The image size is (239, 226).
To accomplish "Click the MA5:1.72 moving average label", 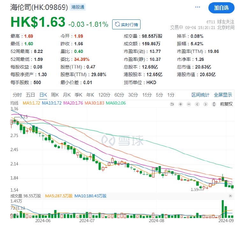I will (31, 103).
